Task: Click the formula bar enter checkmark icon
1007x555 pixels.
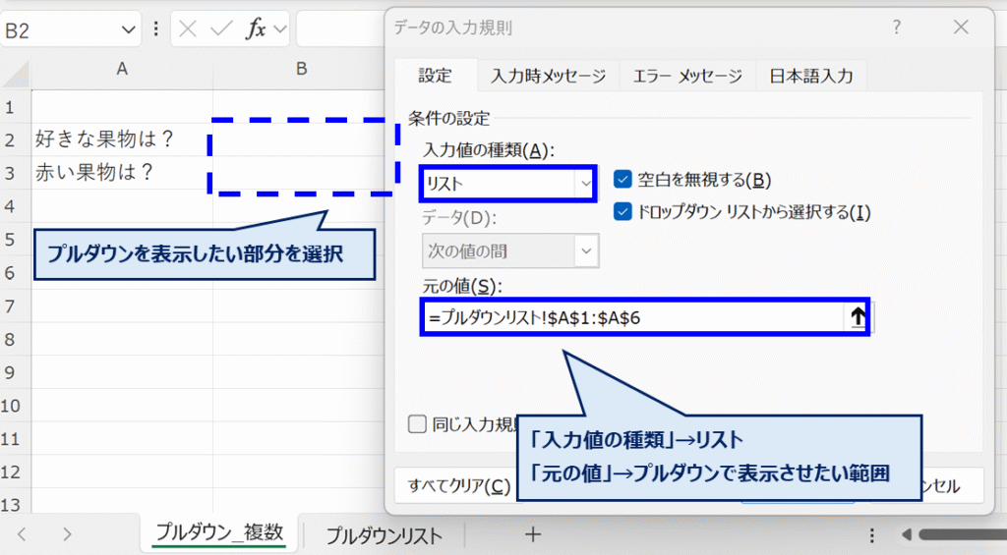Action: coord(223,29)
